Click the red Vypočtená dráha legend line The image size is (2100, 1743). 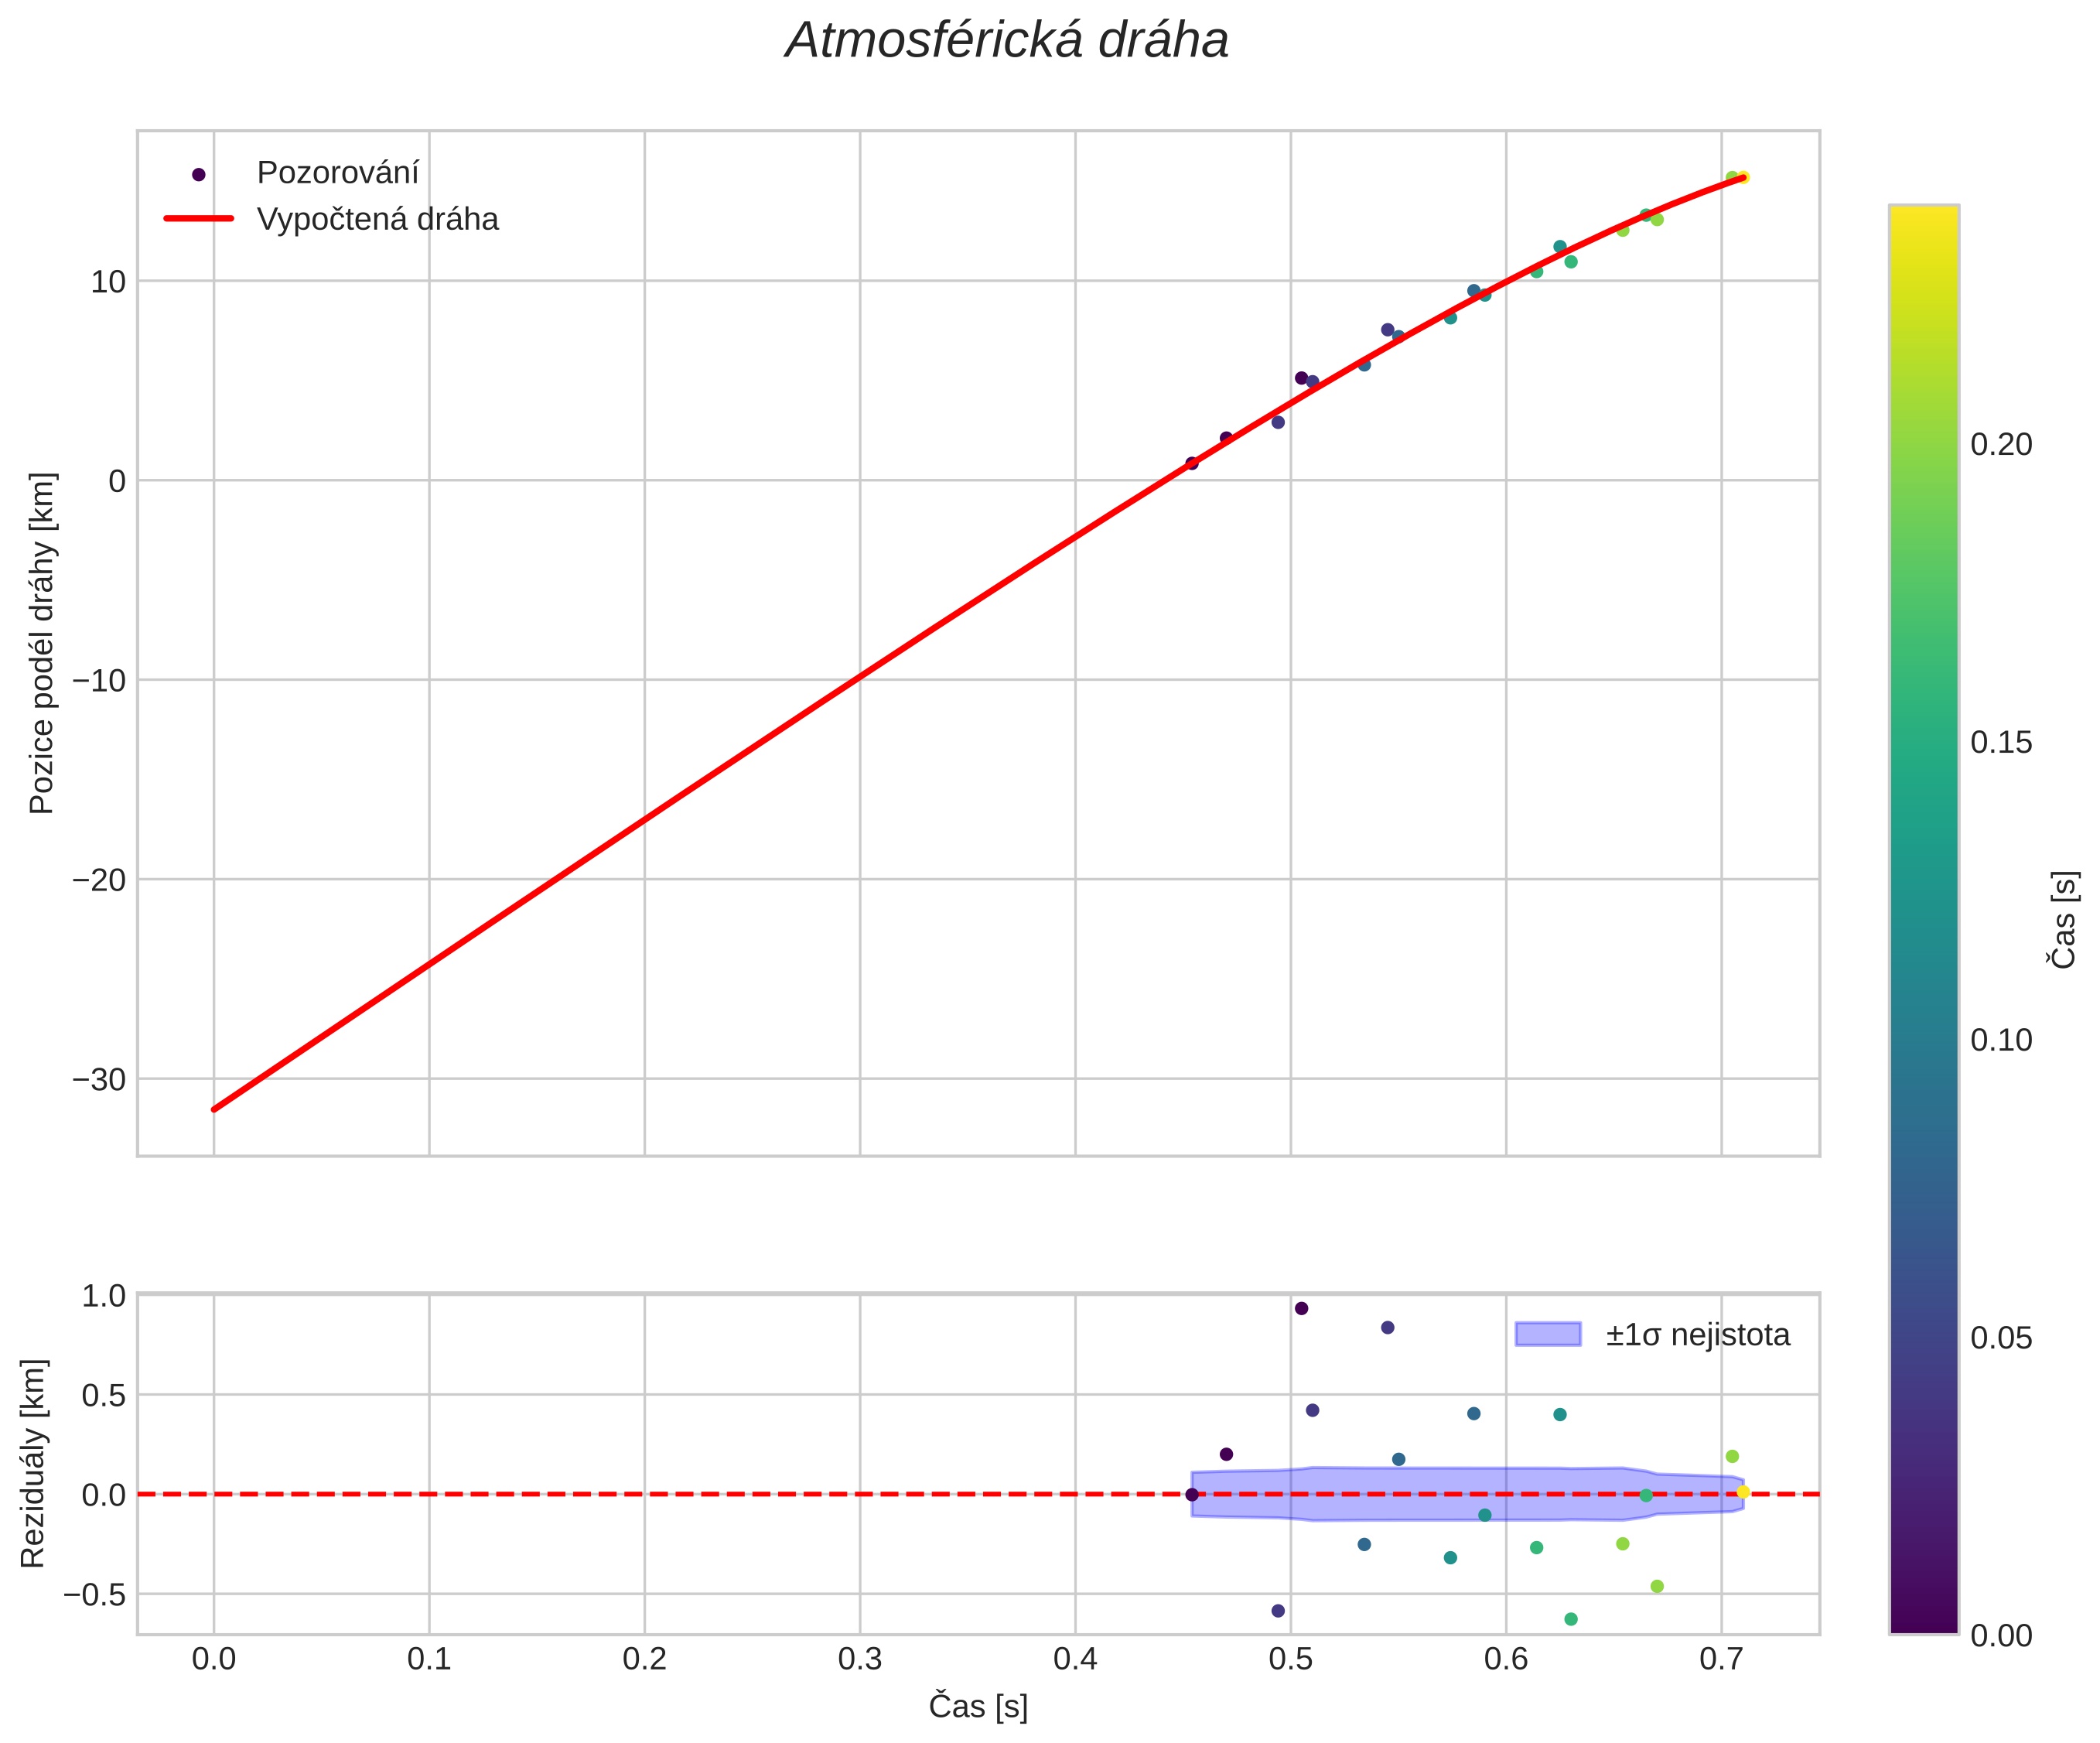[198, 219]
